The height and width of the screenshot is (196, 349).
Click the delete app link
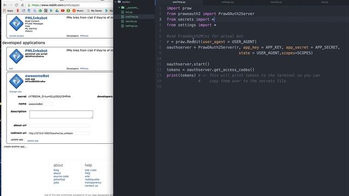(x=33, y=140)
